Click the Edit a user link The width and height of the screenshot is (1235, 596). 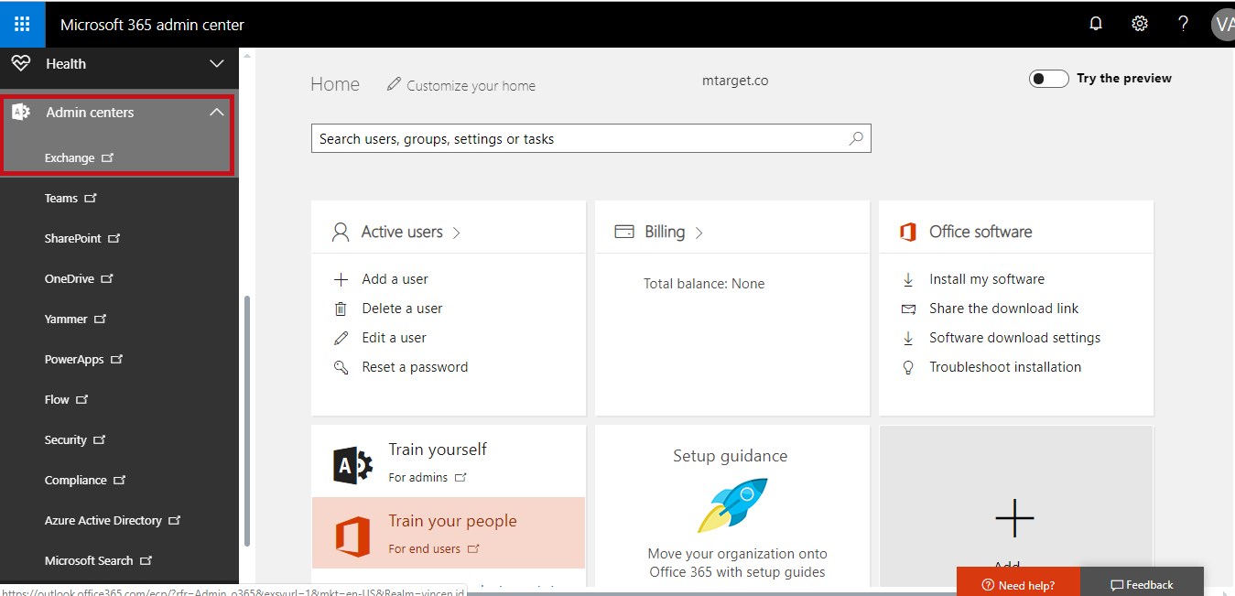tap(394, 338)
